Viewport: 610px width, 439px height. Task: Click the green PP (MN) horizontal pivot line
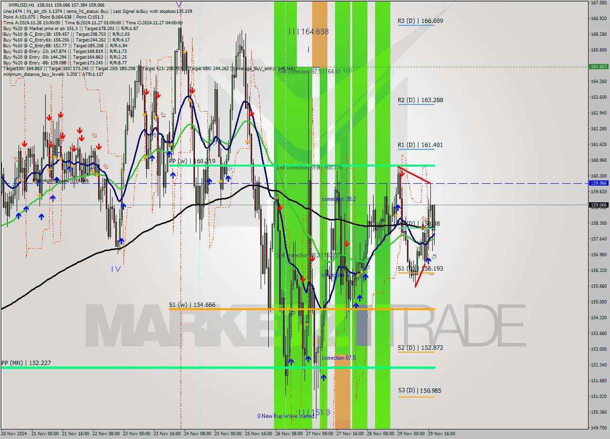[218, 367]
